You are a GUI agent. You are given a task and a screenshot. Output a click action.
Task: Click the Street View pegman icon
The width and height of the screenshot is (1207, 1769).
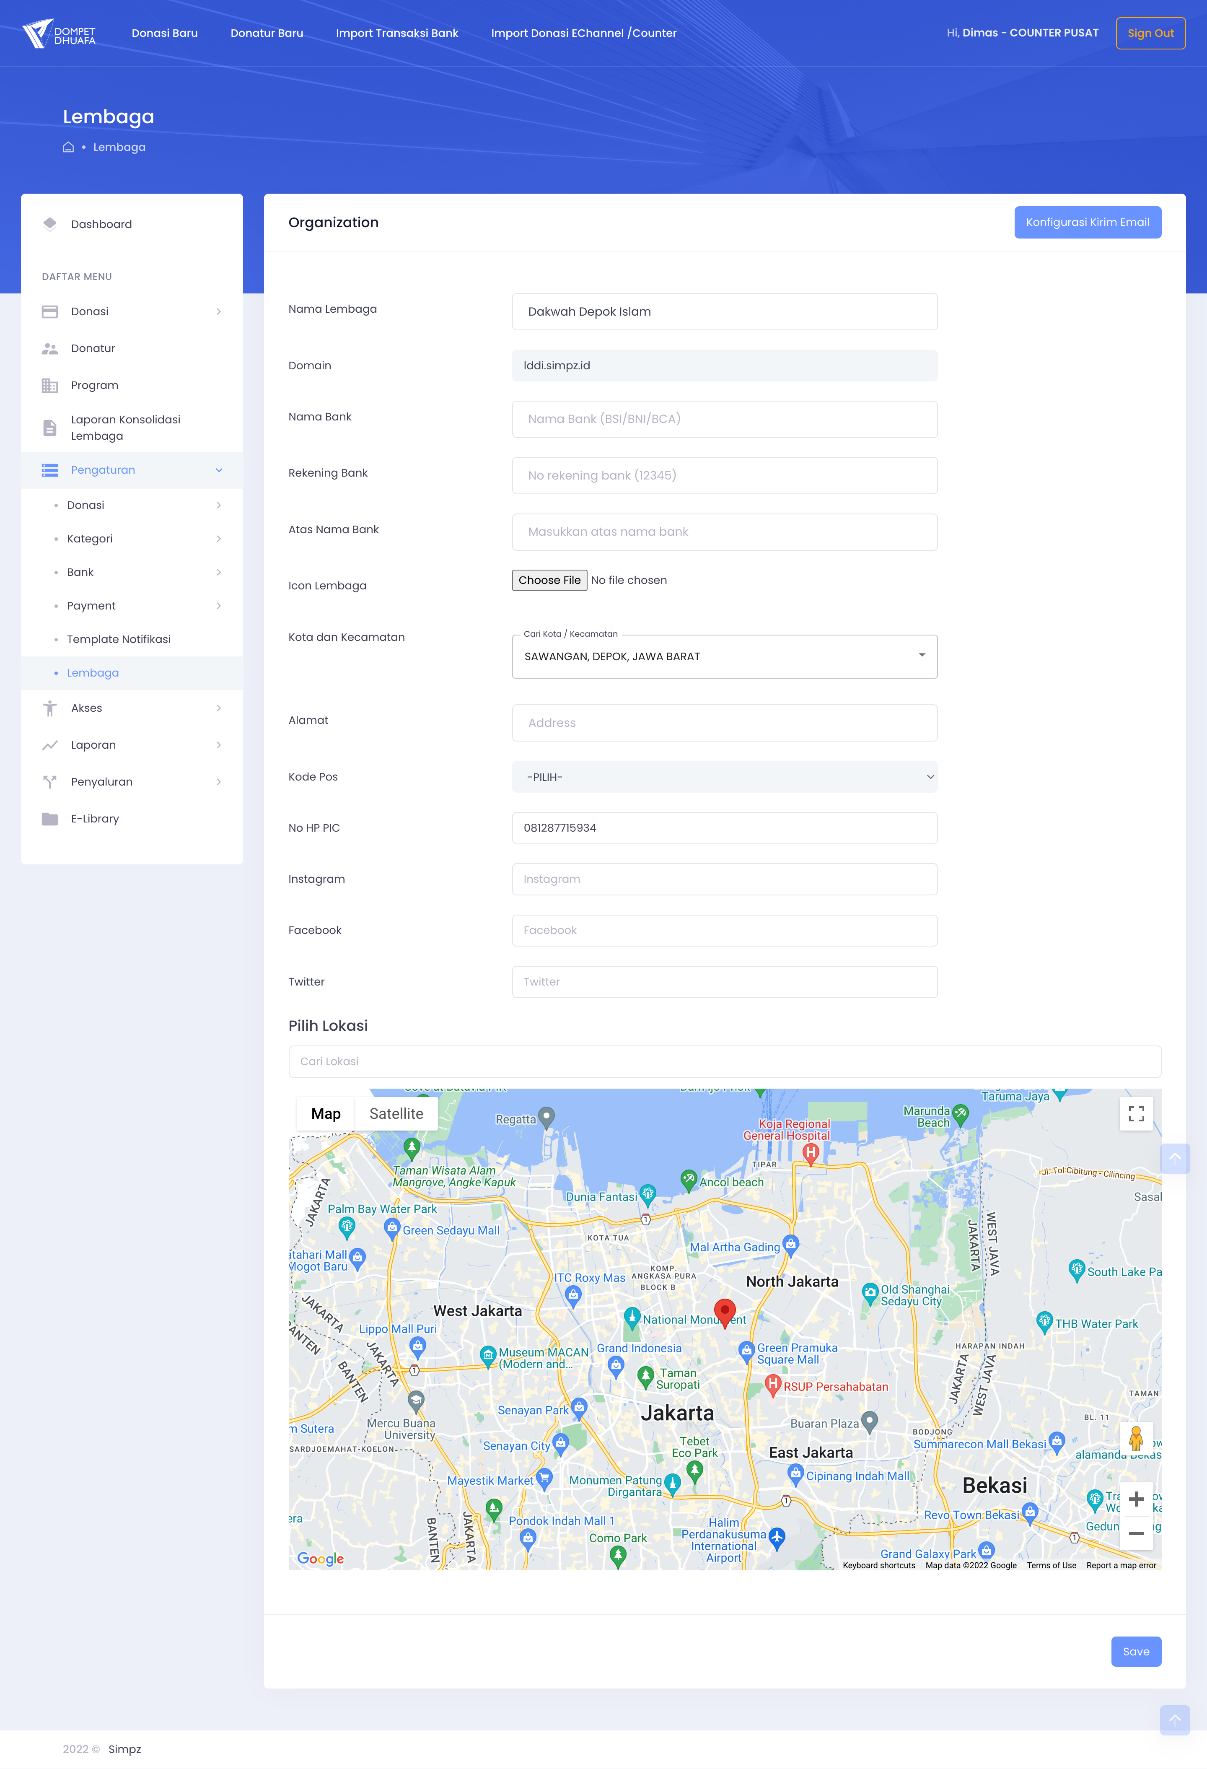click(x=1135, y=1439)
